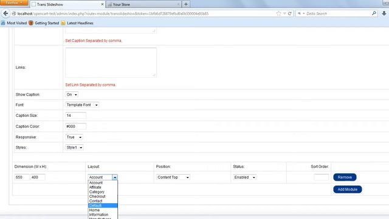Image resolution: width=389 pixels, height=219 pixels.
Task: Click the dimension height field 400
Action: pos(38,177)
